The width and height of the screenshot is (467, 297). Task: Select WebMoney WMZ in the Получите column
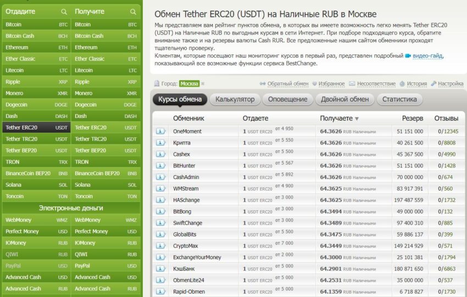(x=105, y=220)
